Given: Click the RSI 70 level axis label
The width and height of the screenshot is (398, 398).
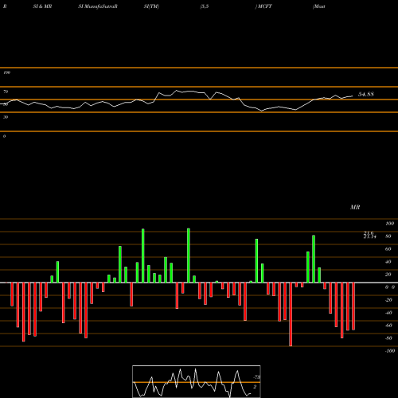Looking at the screenshot, I should tap(6, 92).
